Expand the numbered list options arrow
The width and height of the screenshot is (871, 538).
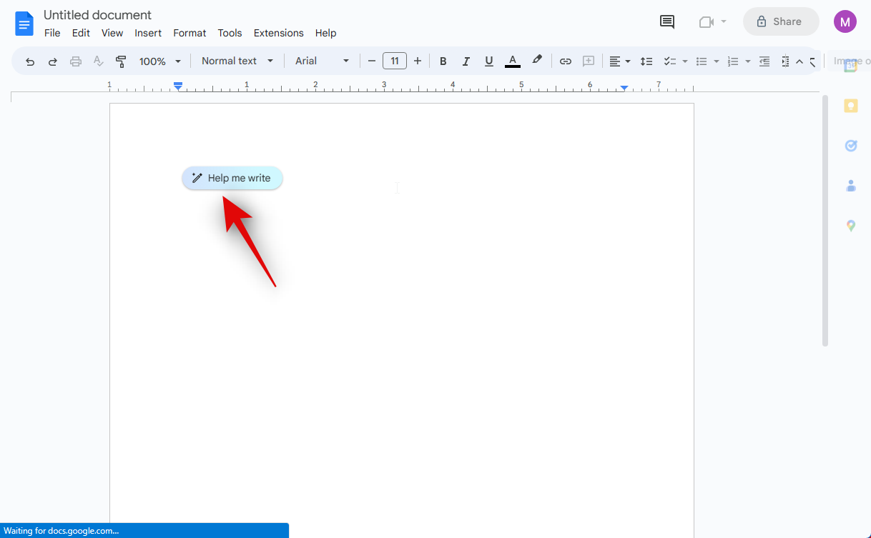[x=748, y=61]
